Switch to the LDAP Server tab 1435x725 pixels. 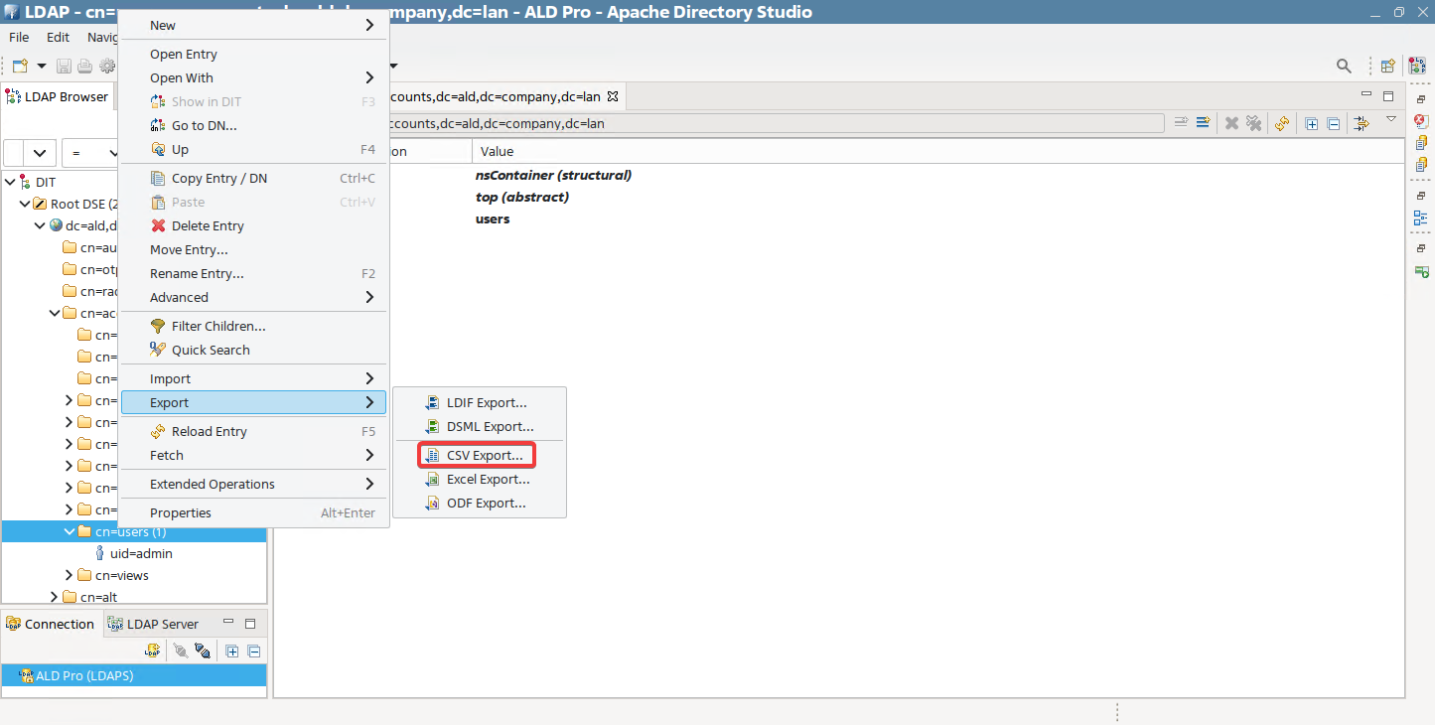click(x=154, y=624)
